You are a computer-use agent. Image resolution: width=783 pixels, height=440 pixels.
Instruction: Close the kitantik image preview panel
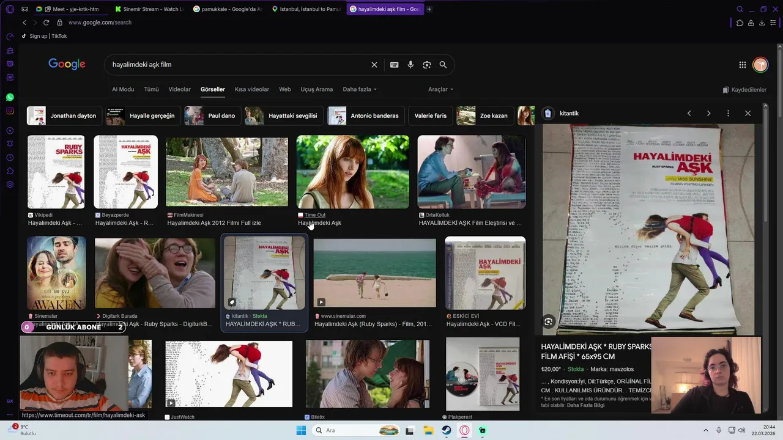748,113
